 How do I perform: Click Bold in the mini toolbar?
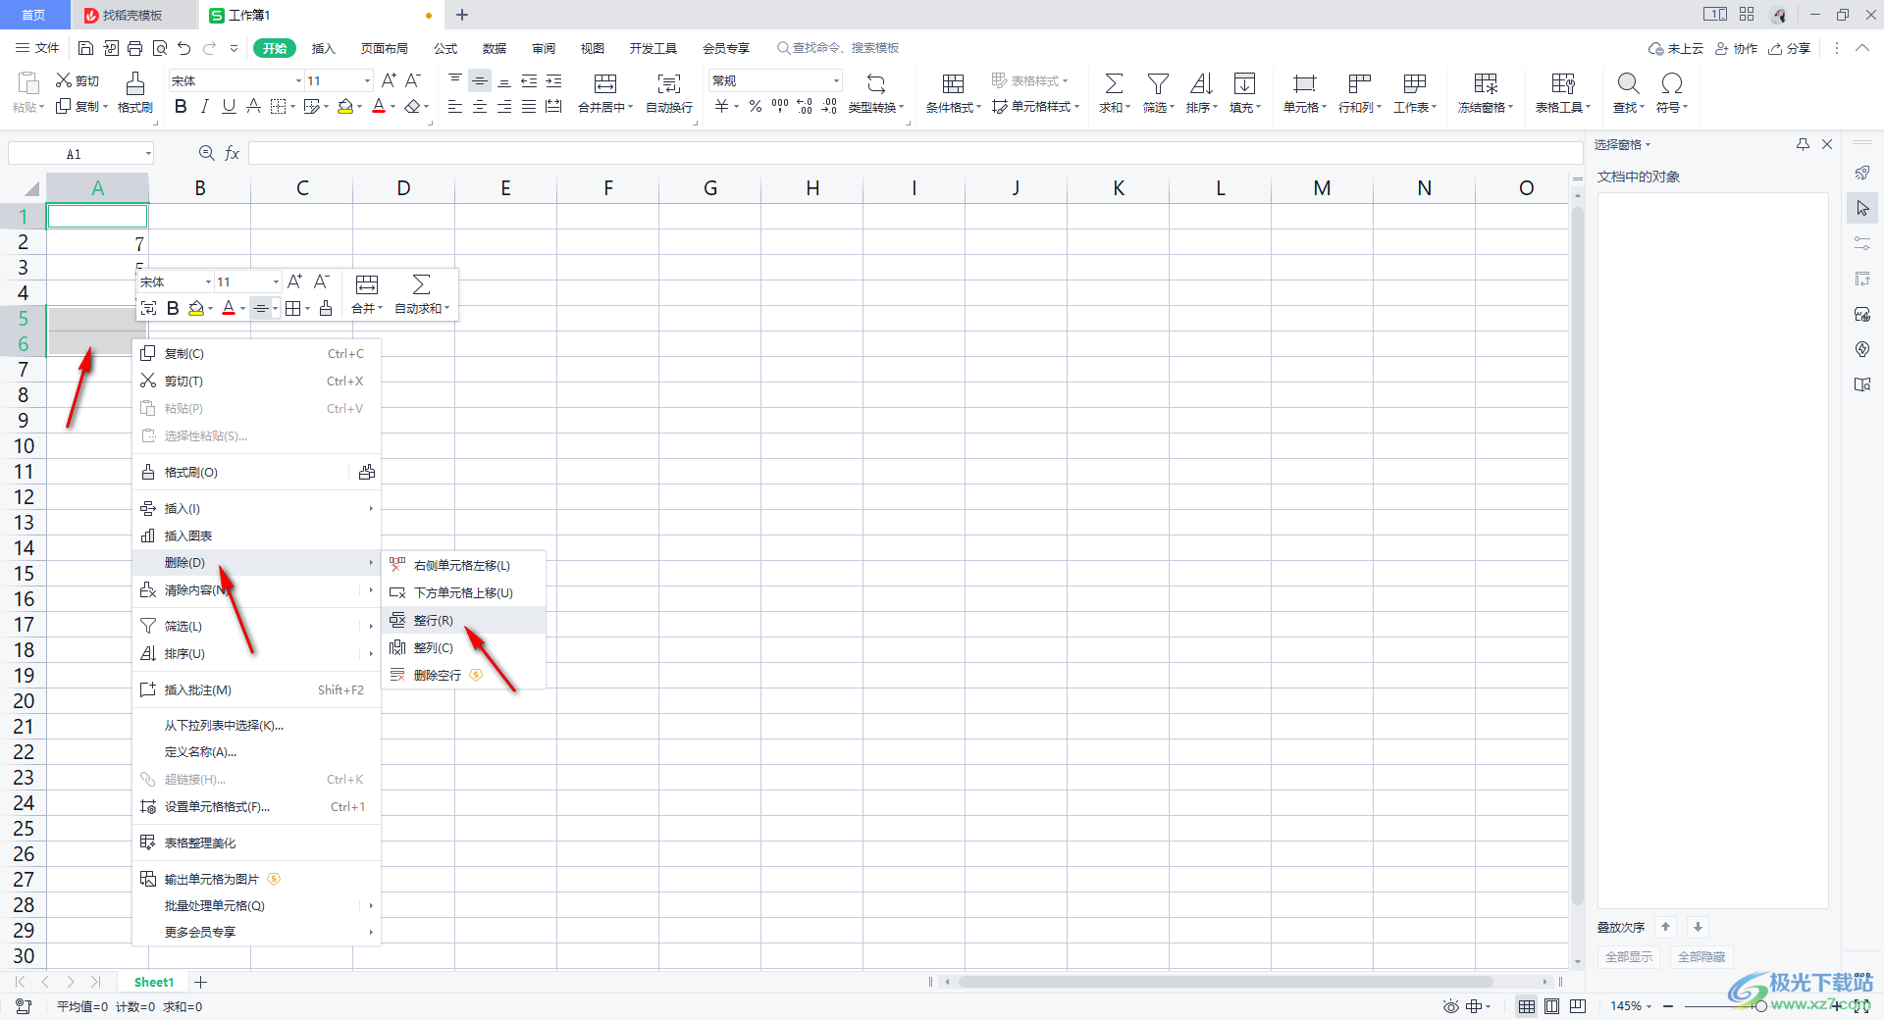pos(173,308)
